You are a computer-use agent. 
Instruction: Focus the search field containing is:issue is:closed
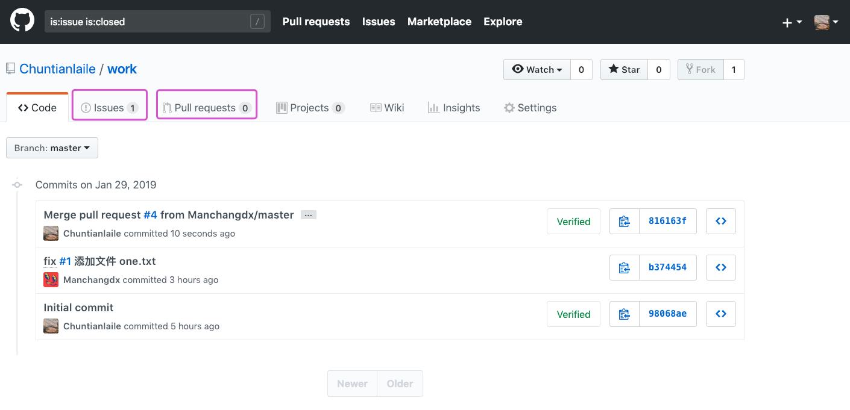(x=157, y=22)
